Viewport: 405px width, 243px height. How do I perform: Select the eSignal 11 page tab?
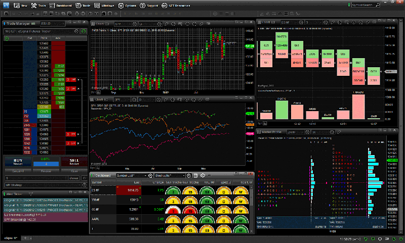pyautogui.click(x=11, y=238)
